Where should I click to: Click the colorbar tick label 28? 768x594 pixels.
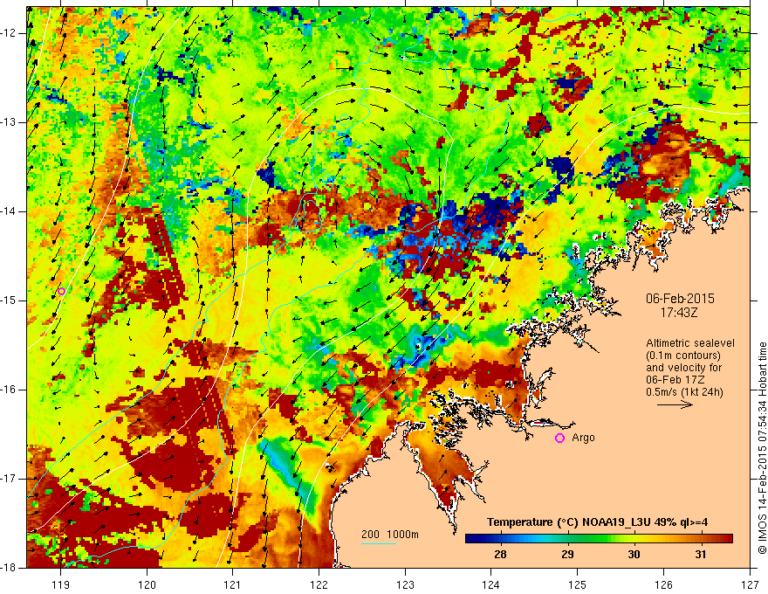pyautogui.click(x=500, y=555)
